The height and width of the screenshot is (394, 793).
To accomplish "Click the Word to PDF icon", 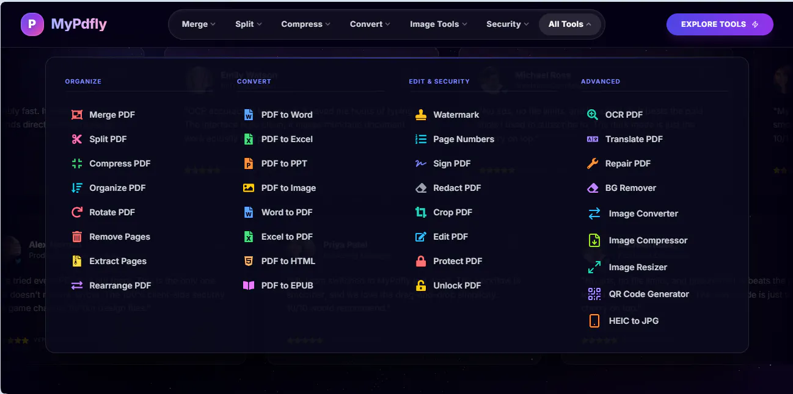I will pos(249,212).
